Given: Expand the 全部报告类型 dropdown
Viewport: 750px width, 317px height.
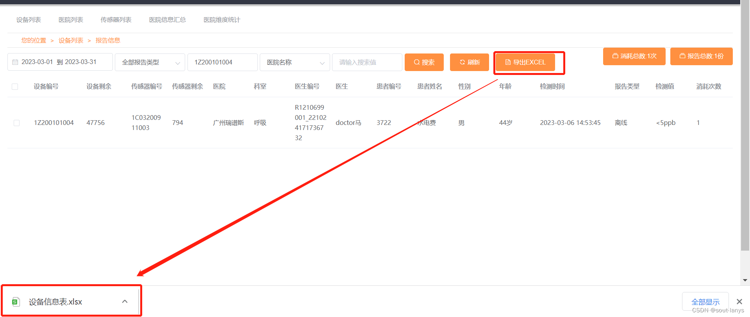Looking at the screenshot, I should (150, 62).
